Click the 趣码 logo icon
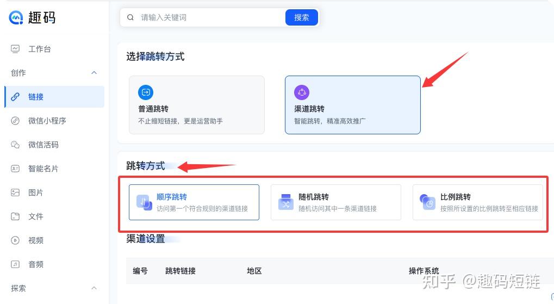 pos(16,17)
